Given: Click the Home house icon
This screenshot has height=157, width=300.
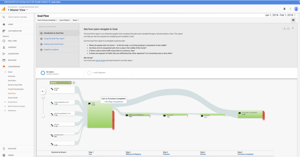Looking at the screenshot, I should coord(4,24).
